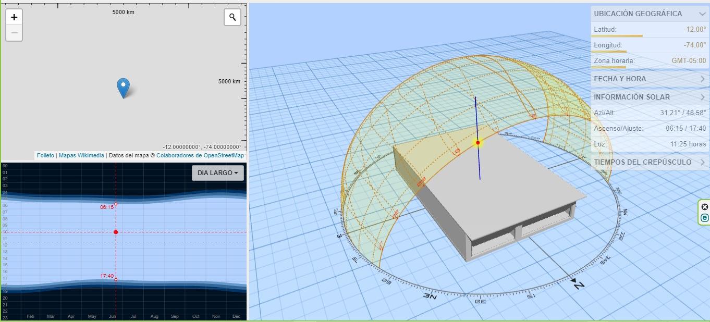Zoom in the map with the plus button
The image size is (710, 322).
point(14,17)
